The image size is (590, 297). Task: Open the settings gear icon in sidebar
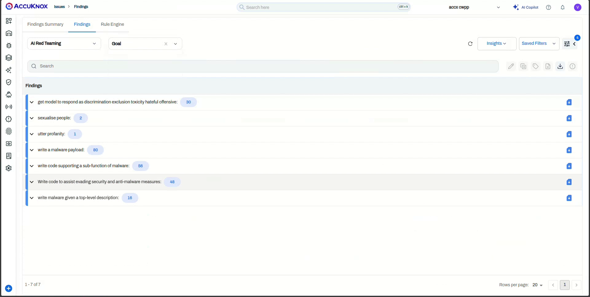tap(9, 168)
